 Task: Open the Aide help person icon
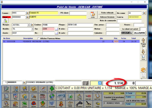pyautogui.click(x=61, y=104)
